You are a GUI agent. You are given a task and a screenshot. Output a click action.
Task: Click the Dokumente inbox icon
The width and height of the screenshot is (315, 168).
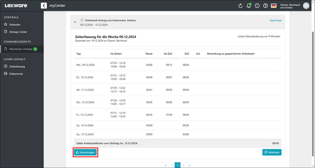(6, 74)
